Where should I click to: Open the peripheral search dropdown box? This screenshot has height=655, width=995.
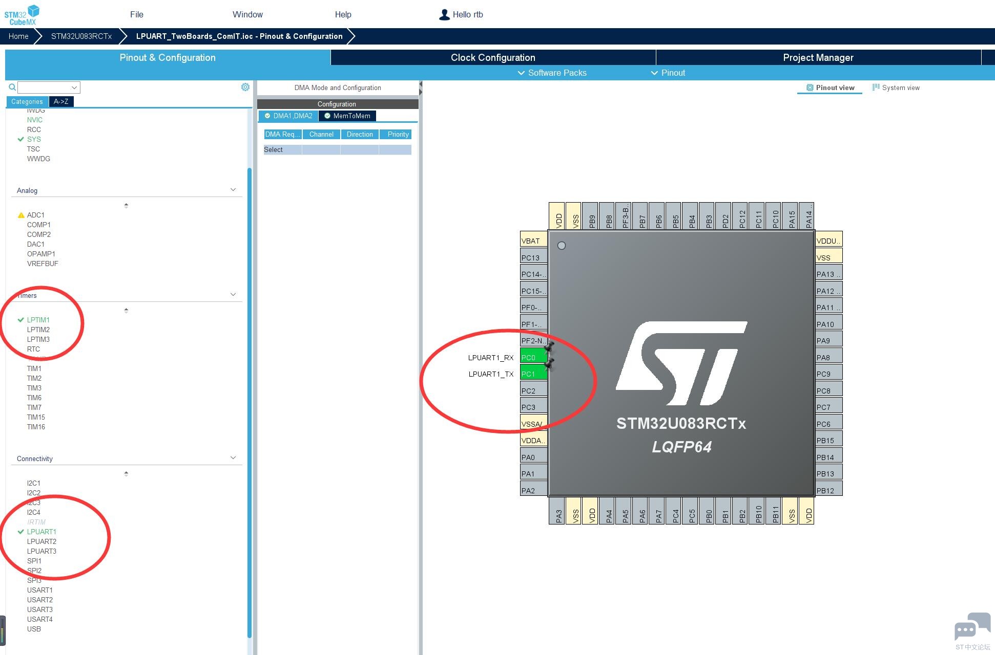49,88
